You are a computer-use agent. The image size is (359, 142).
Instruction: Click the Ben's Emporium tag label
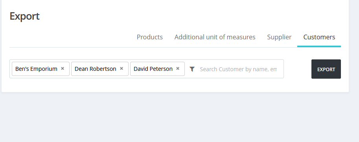tap(36, 69)
